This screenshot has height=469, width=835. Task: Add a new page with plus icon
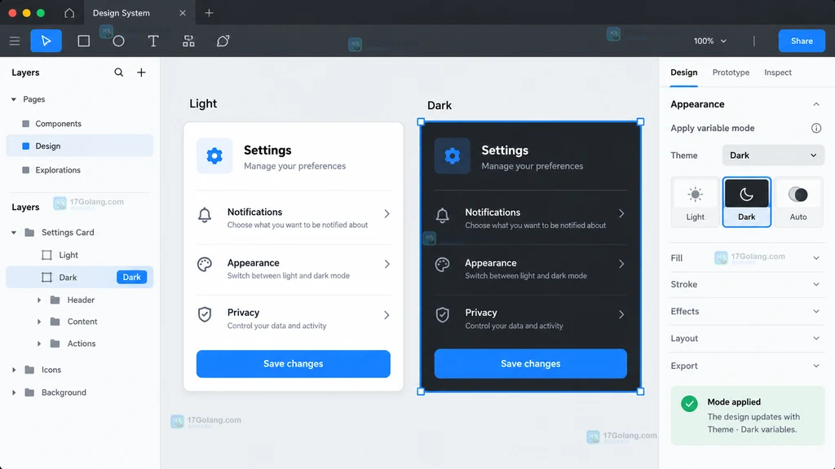coord(141,72)
